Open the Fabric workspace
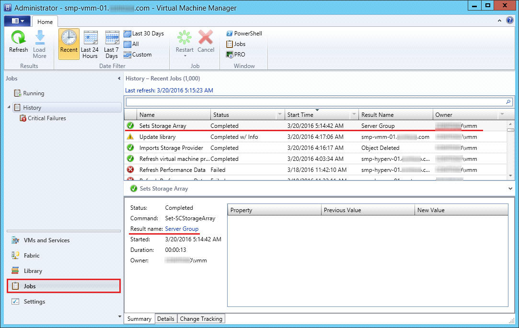The image size is (519, 328). coord(32,256)
